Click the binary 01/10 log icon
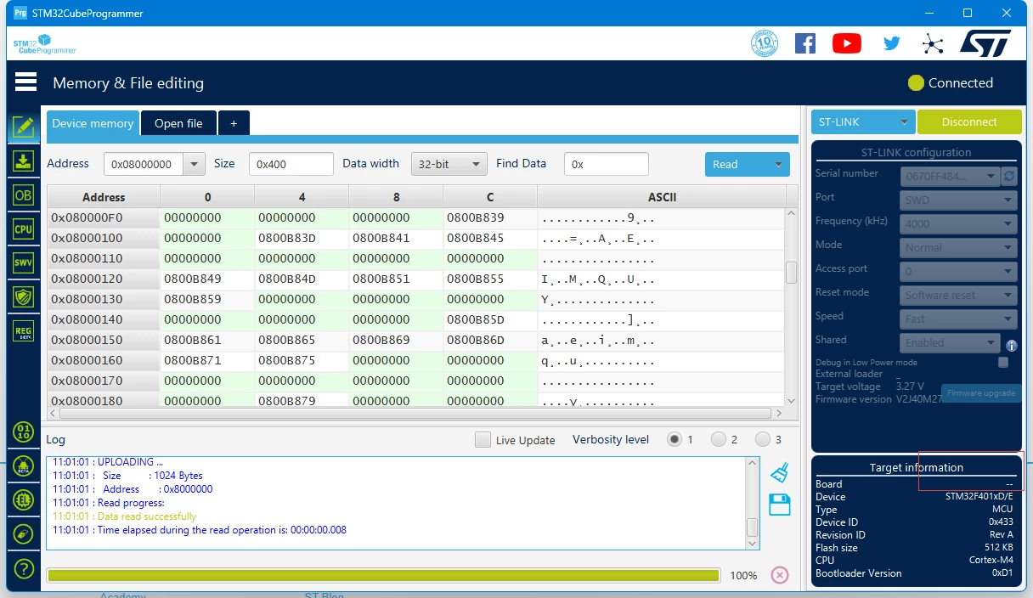Screen dimensions: 1033x598 coord(24,432)
